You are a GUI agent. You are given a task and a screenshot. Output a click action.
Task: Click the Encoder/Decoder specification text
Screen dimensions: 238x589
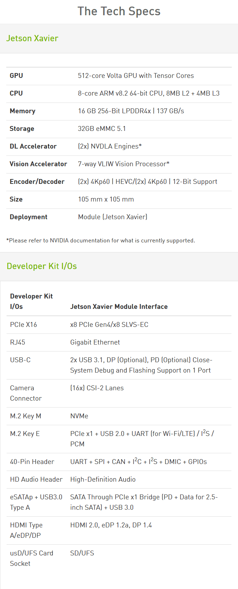(147, 182)
